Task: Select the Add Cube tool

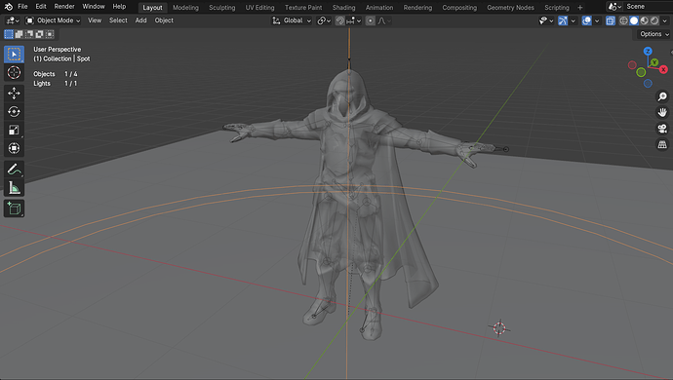Action: coord(14,209)
